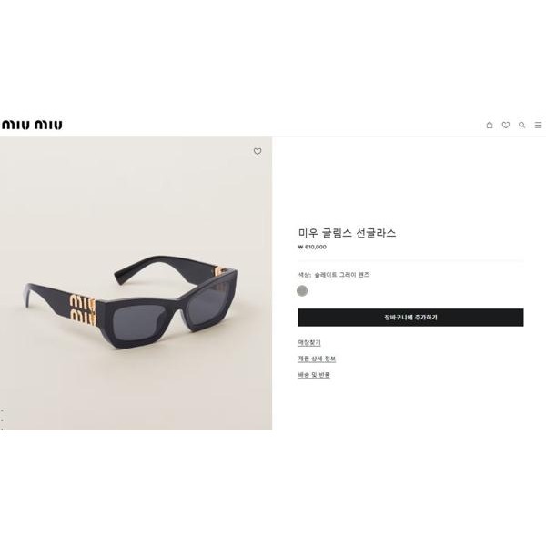
Task: Select the slate gray lens color swatch
Action: coord(302,291)
